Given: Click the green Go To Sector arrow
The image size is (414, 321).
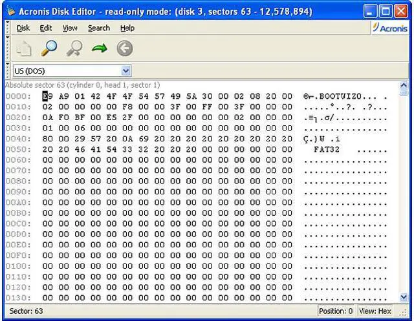Looking at the screenshot, I should [99, 48].
